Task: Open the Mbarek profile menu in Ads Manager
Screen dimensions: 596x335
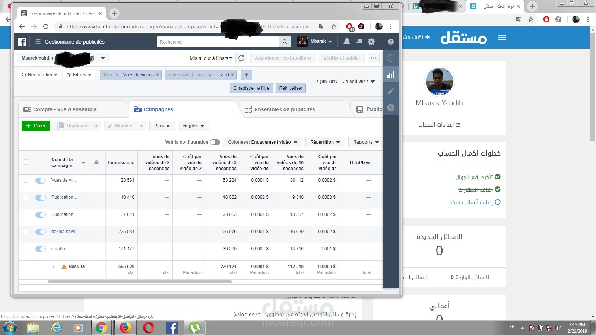Action: point(315,42)
